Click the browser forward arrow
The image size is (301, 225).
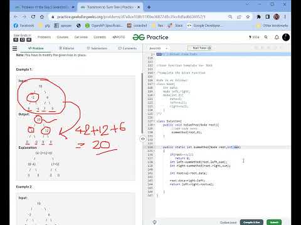(x=24, y=17)
